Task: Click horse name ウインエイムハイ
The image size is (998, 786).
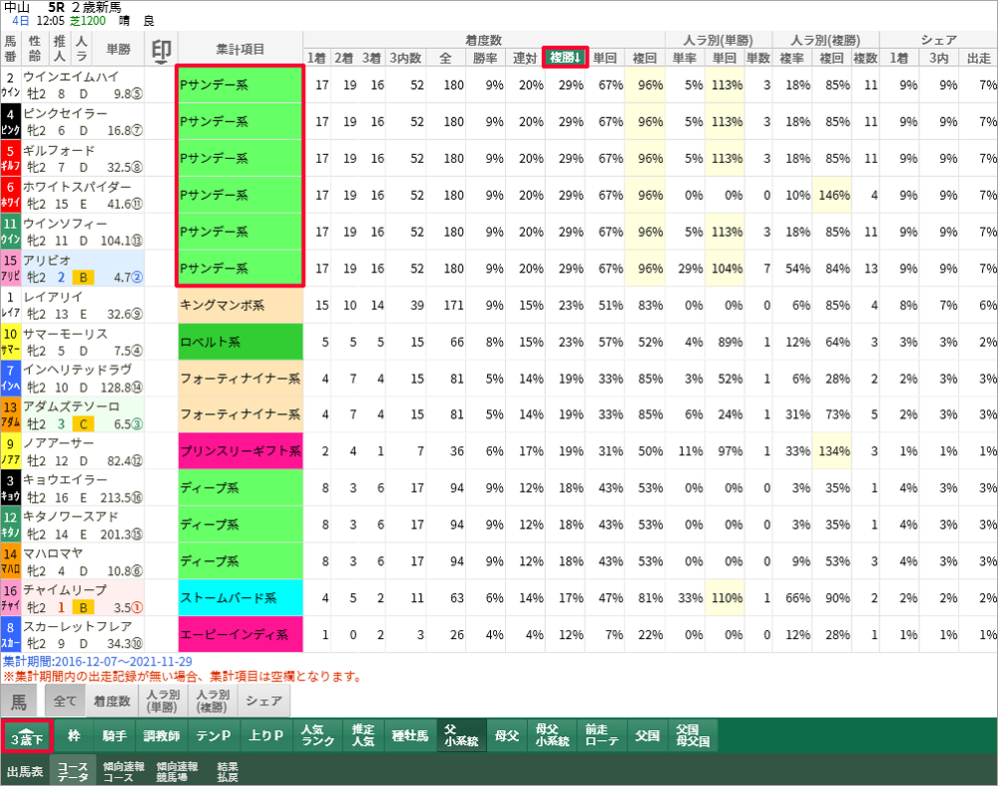Action: [x=71, y=77]
